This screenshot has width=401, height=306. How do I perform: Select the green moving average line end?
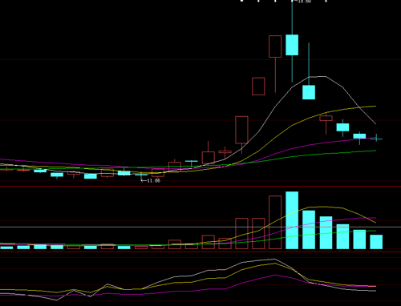(x=375, y=151)
